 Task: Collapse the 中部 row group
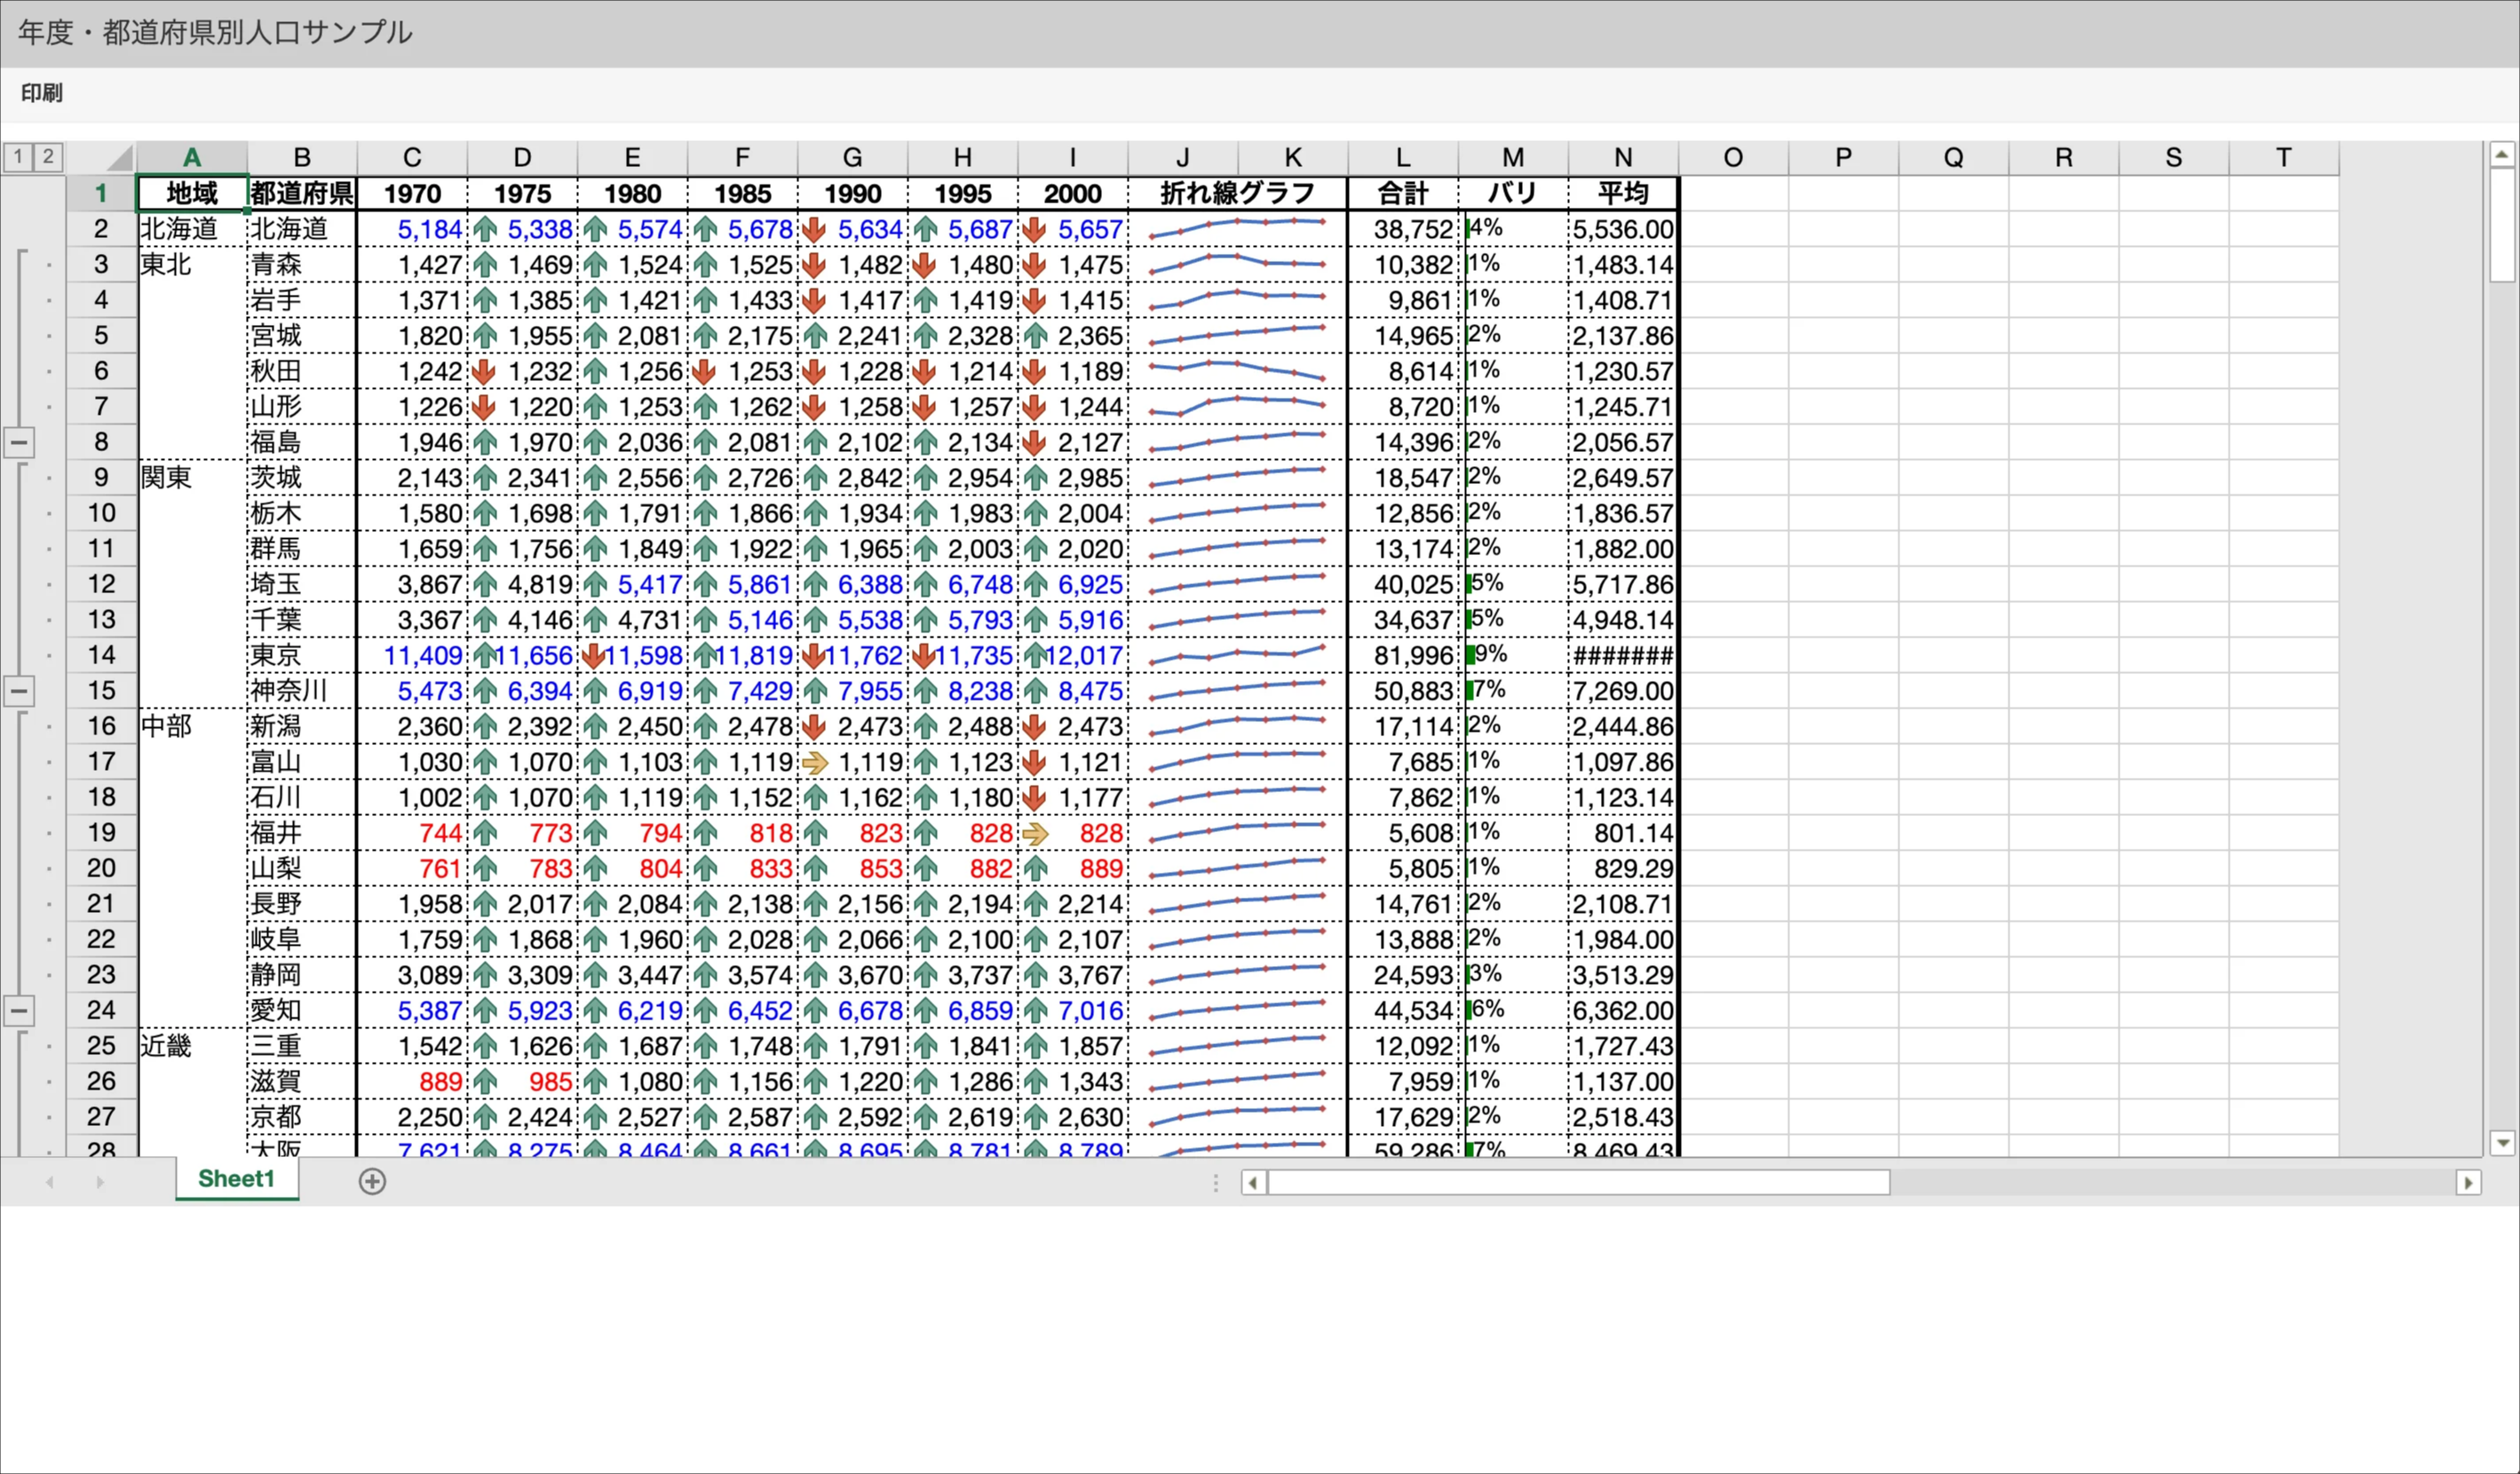pyautogui.click(x=19, y=1010)
